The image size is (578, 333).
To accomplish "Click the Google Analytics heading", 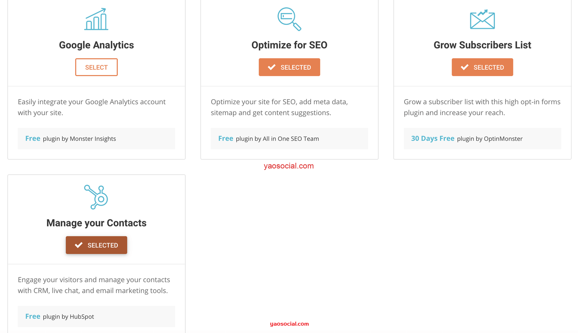I will click(96, 45).
